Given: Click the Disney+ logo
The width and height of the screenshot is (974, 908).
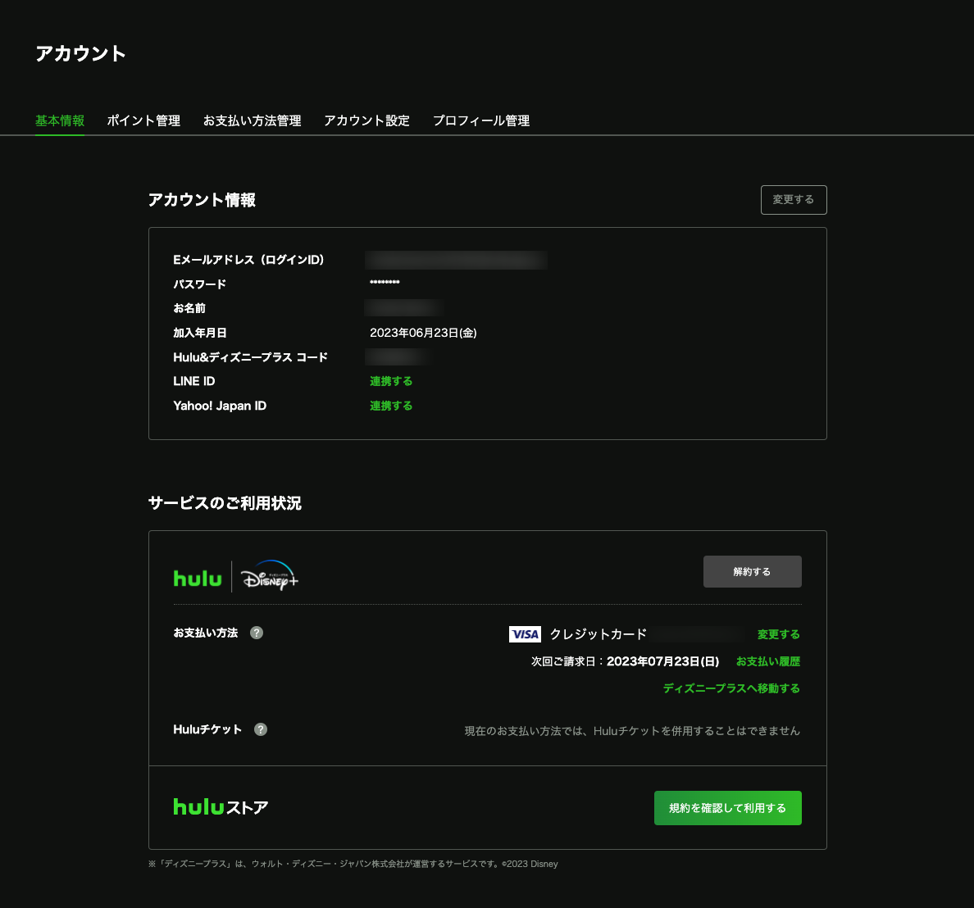Looking at the screenshot, I should [270, 576].
